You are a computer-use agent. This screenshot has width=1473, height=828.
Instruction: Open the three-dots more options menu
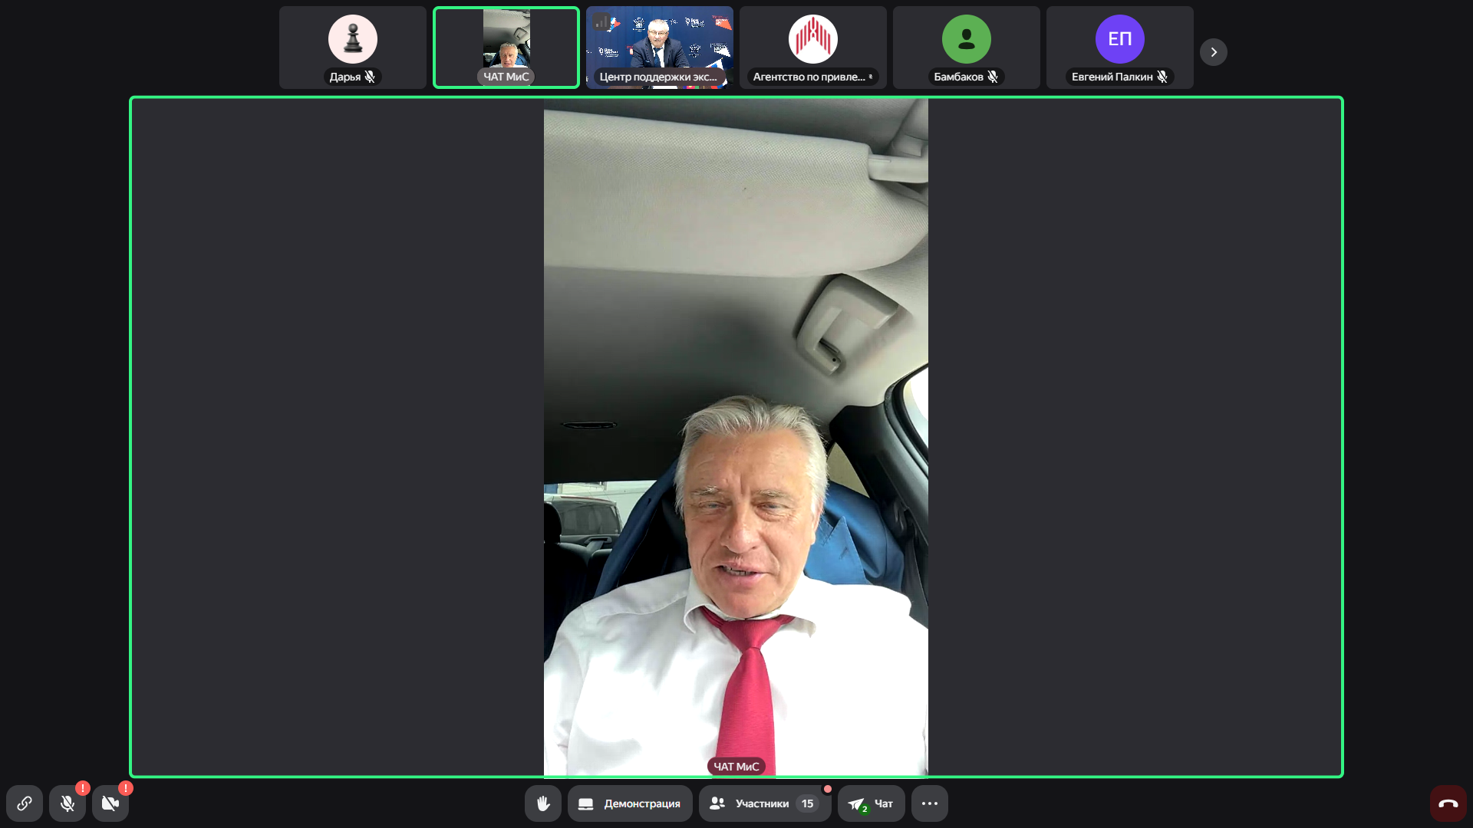[x=930, y=803]
